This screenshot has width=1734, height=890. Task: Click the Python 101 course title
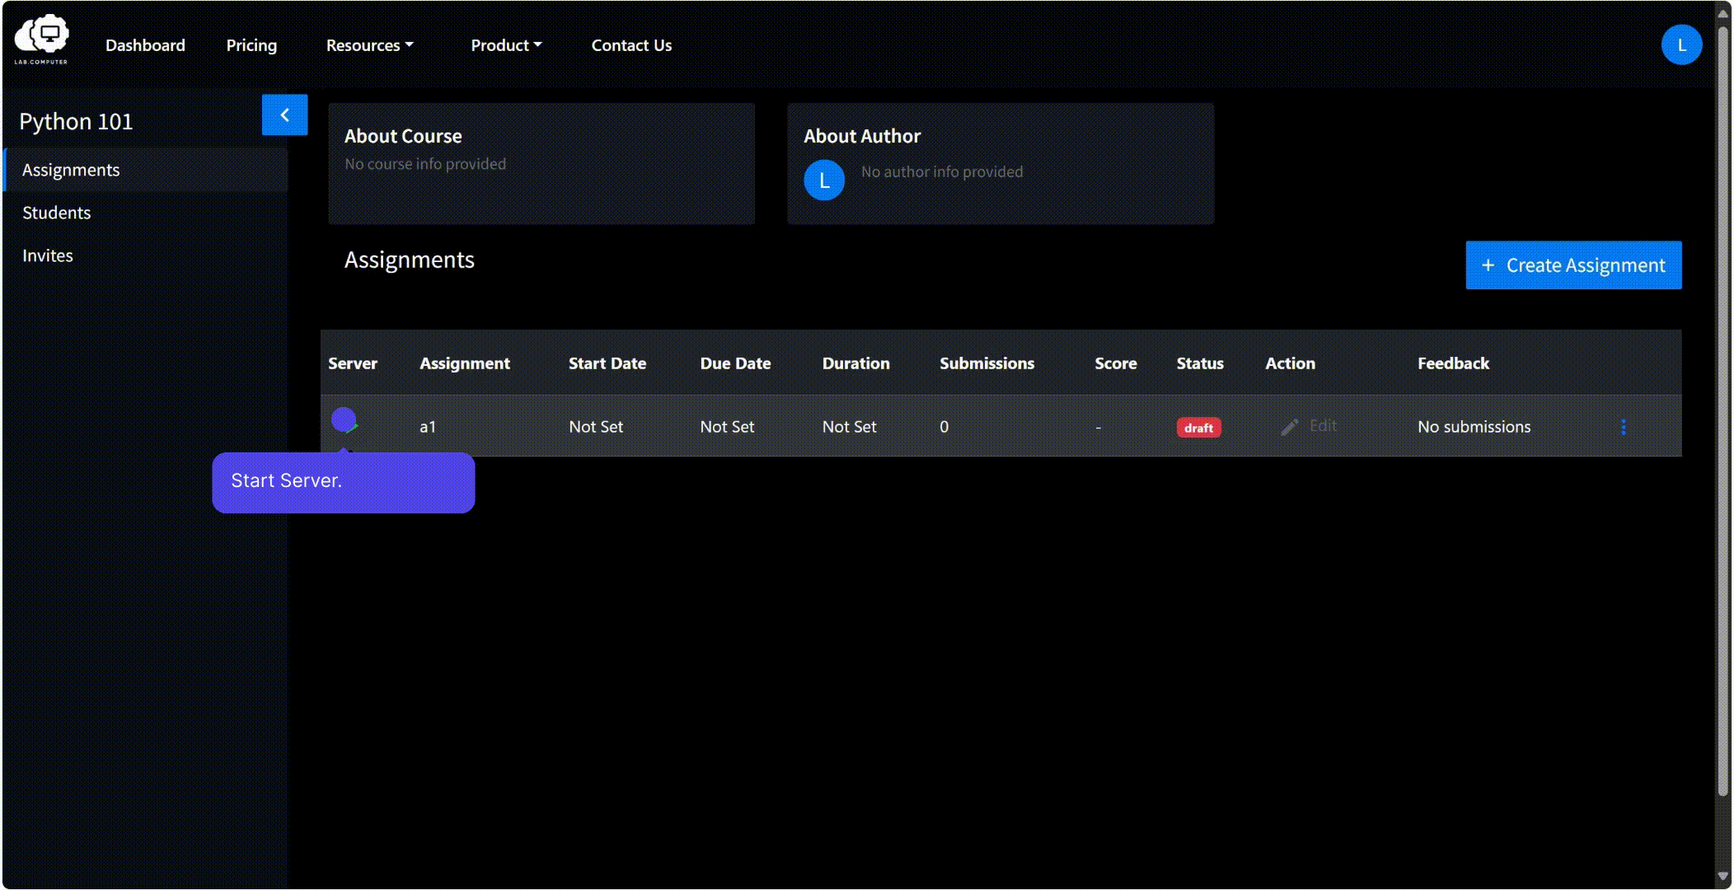click(x=76, y=122)
